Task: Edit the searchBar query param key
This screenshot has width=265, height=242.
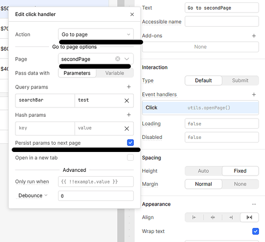Action: coord(45,100)
